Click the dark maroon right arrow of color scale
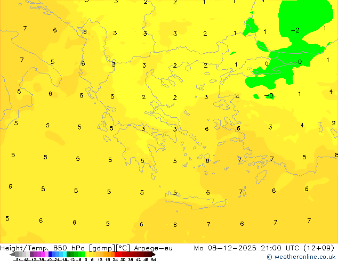This screenshot has width=338, height=261. [154, 255]
